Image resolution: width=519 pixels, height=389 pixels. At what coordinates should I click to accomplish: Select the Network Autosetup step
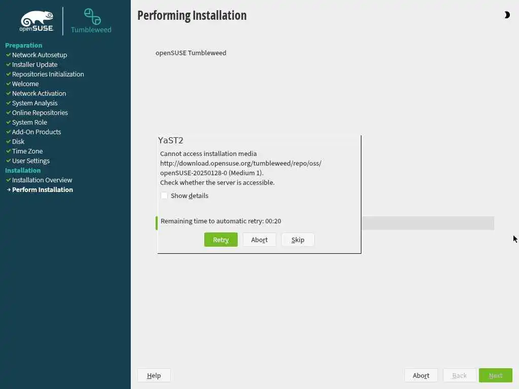click(x=40, y=55)
